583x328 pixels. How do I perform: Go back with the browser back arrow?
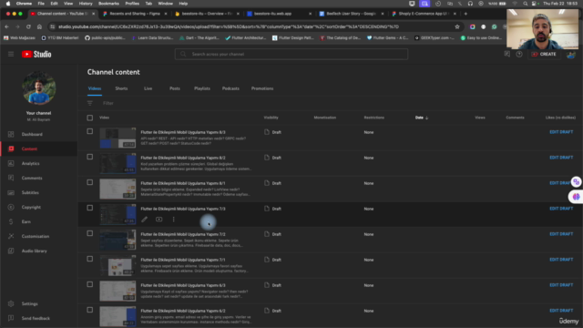(6, 26)
